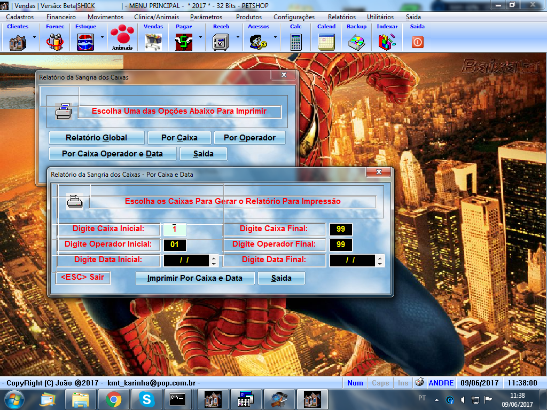Viewport: 547px width, 410px height.
Task: Focus the Operador Final field
Action: point(341,245)
